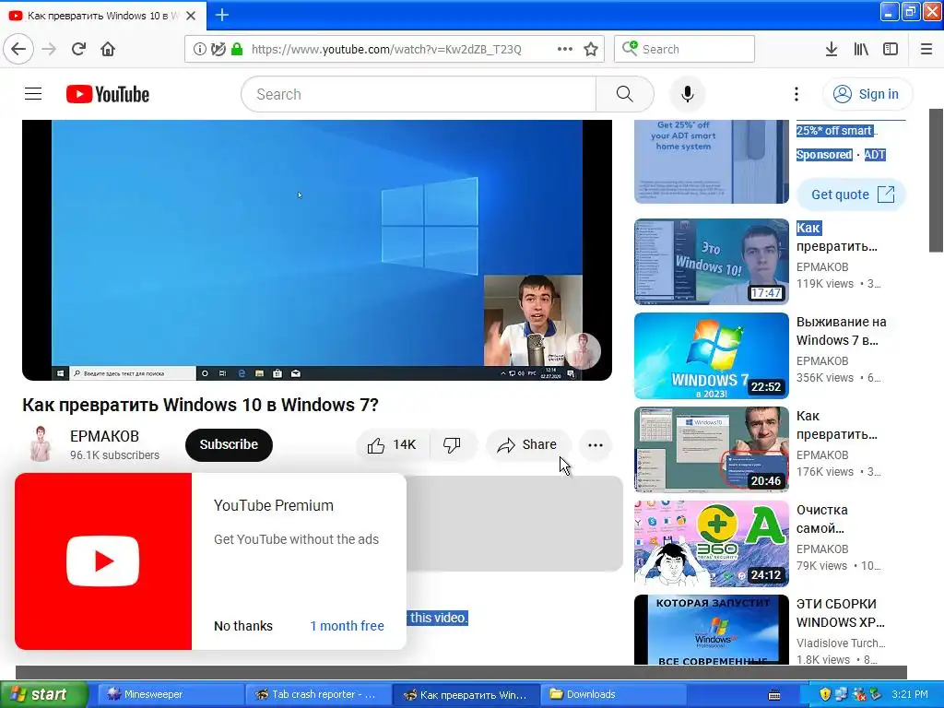Click the YouTube URL address bar
Screen dimensions: 944x708
tap(386, 50)
